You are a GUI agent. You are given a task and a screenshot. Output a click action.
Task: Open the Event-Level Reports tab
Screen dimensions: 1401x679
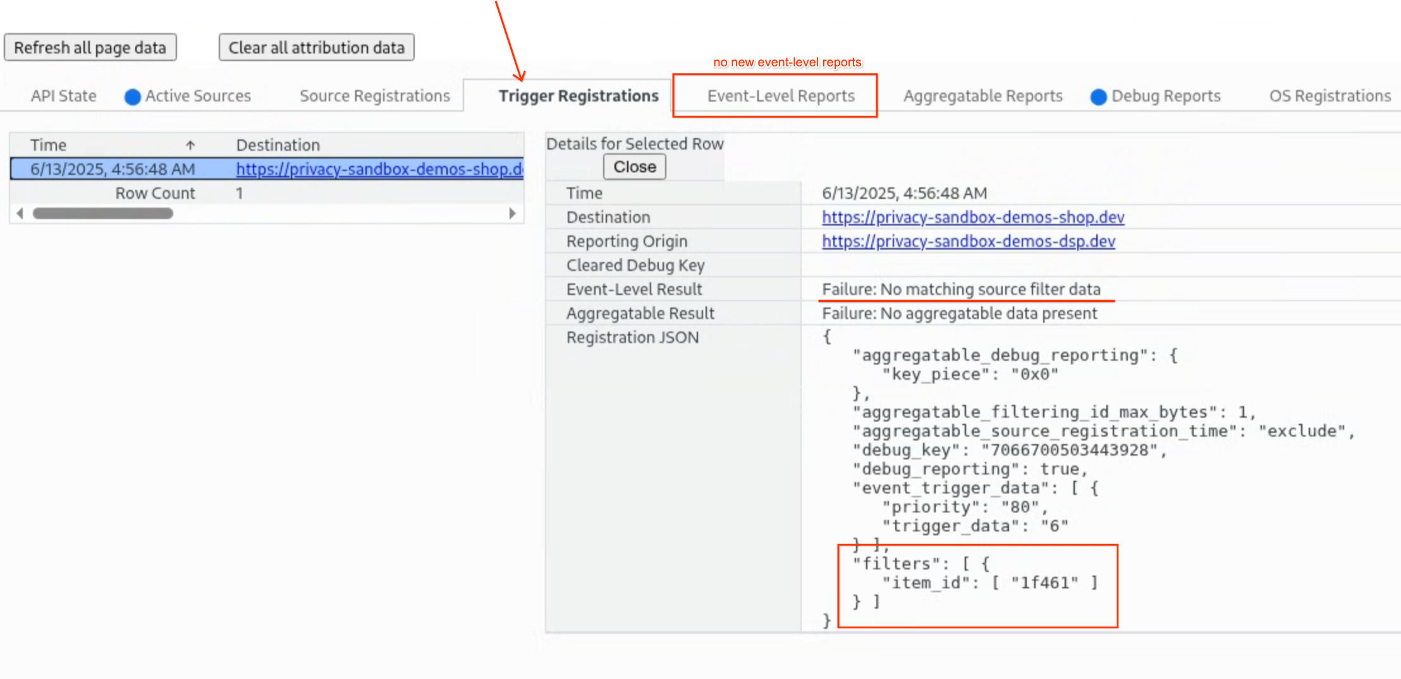point(780,96)
